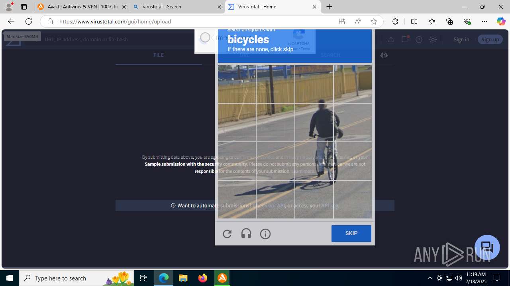The height and width of the screenshot is (286, 510).
Task: Open the Extensions menu
Action: (395, 21)
